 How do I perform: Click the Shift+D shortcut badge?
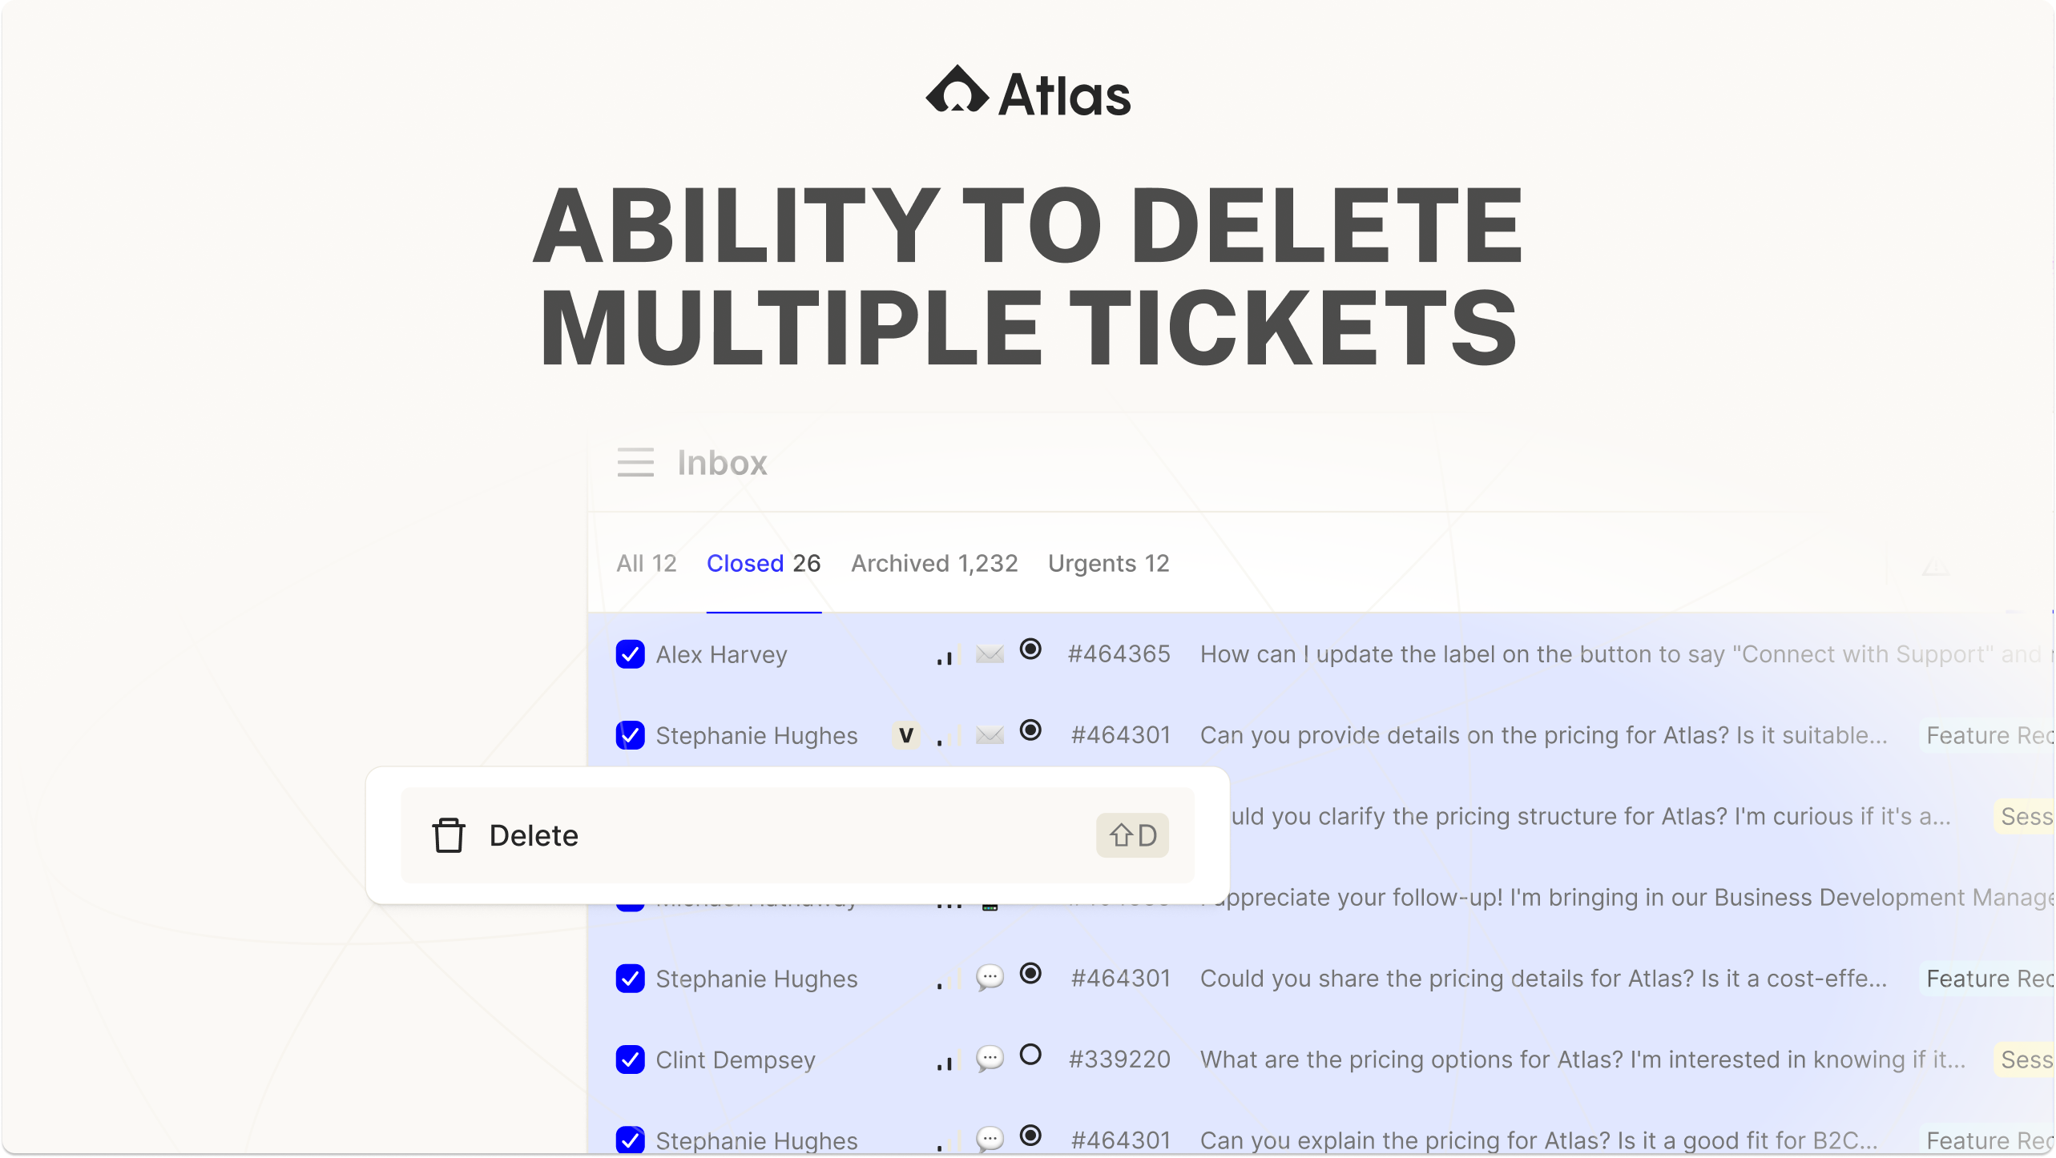pyautogui.click(x=1132, y=835)
